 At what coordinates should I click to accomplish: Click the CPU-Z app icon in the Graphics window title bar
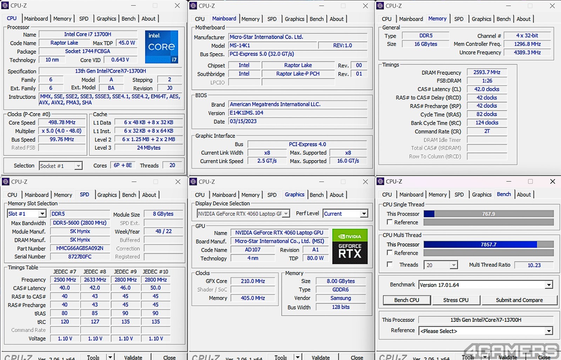click(193, 182)
